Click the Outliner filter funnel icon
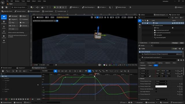Viewport: 185px width, 104px height. pos(140,21)
